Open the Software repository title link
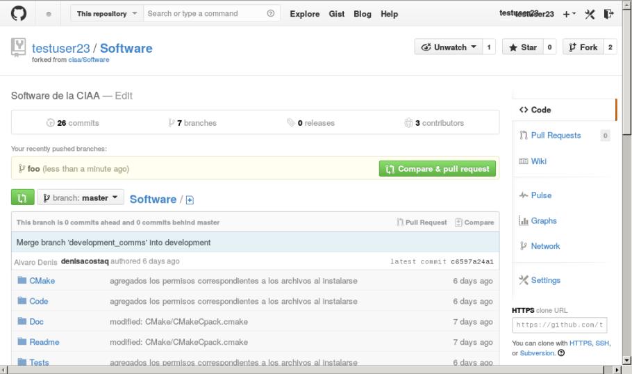This screenshot has width=632, height=374. click(126, 48)
